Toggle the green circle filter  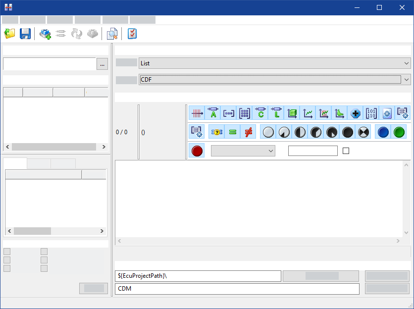[x=399, y=132]
